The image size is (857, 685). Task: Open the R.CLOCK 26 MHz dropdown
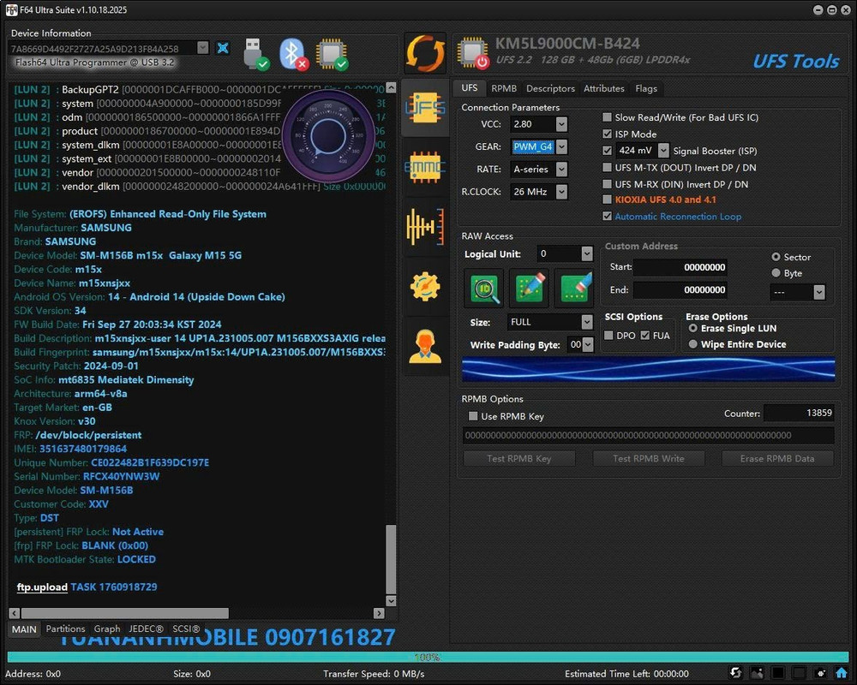click(561, 192)
